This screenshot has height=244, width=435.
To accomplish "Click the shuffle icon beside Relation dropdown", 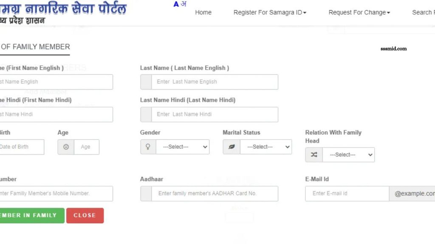I will tap(314, 155).
